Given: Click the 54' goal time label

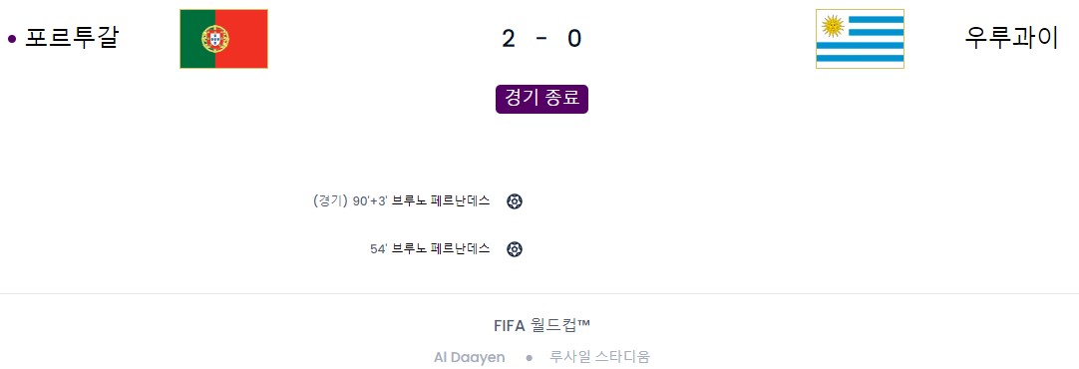Looking at the screenshot, I should click(379, 248).
